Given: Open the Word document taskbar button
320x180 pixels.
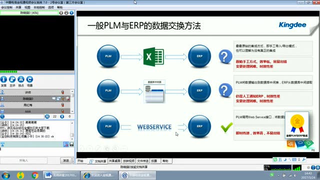Looking at the screenshot, I should [61, 175].
